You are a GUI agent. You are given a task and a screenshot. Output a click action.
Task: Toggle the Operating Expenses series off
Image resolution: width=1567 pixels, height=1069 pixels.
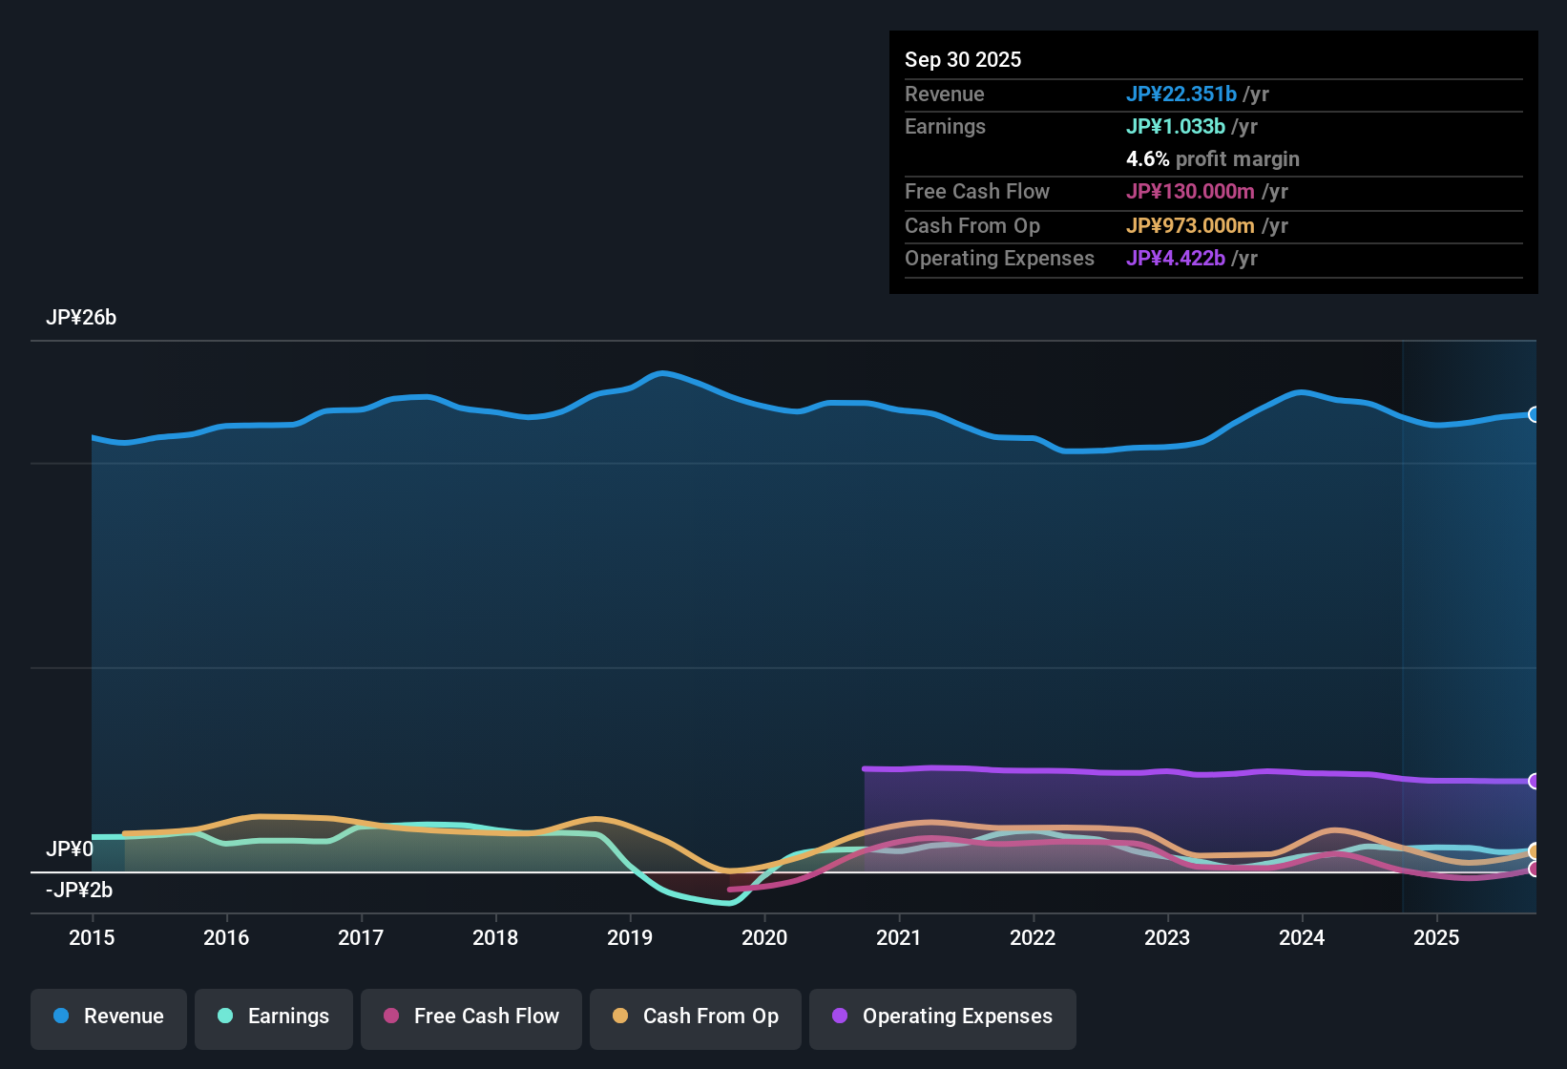coord(942,1017)
